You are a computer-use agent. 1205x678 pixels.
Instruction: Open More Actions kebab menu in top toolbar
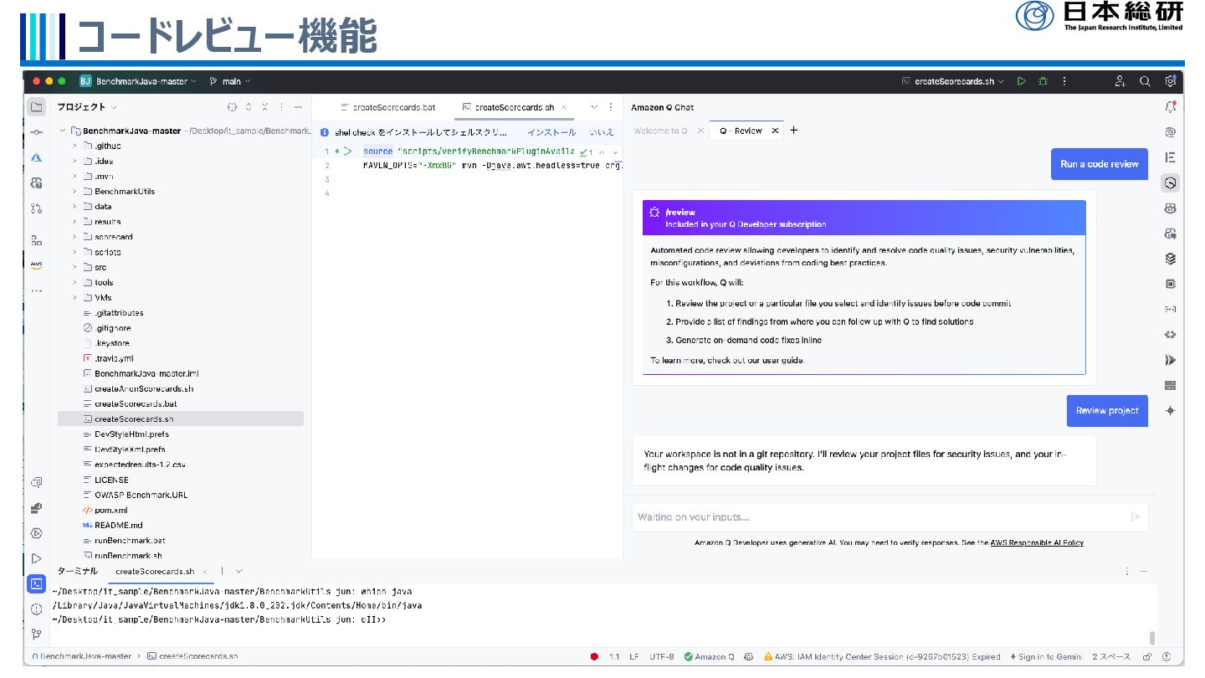point(1064,81)
